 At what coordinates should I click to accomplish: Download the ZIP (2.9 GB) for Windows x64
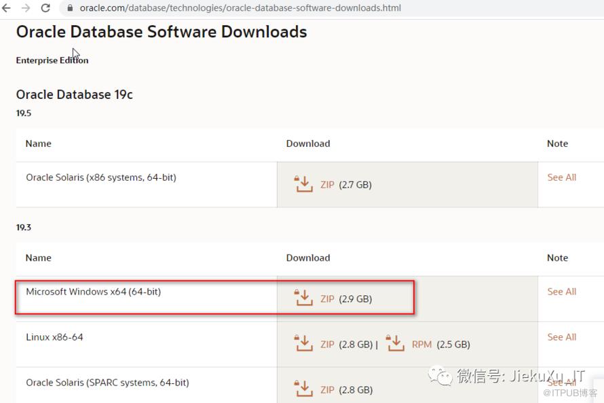326,299
